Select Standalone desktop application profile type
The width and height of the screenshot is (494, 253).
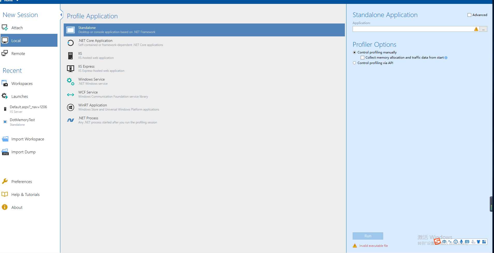point(204,30)
